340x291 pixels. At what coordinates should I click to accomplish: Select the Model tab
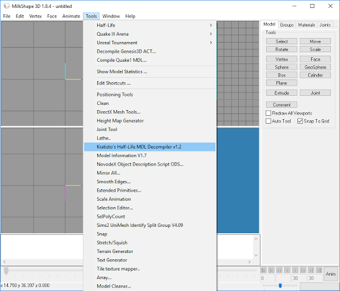[x=269, y=24]
